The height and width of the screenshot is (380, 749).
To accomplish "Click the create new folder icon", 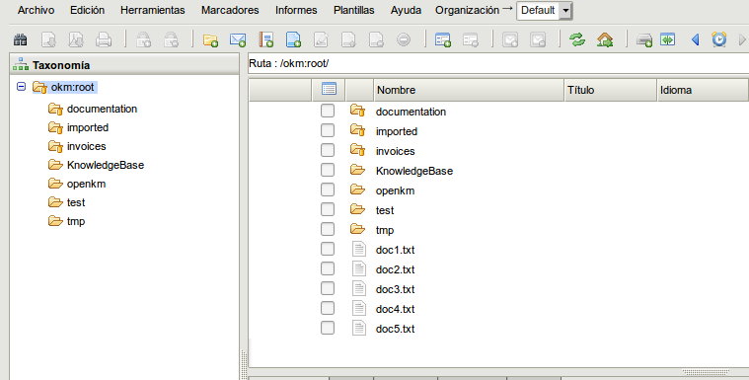I will pos(210,39).
